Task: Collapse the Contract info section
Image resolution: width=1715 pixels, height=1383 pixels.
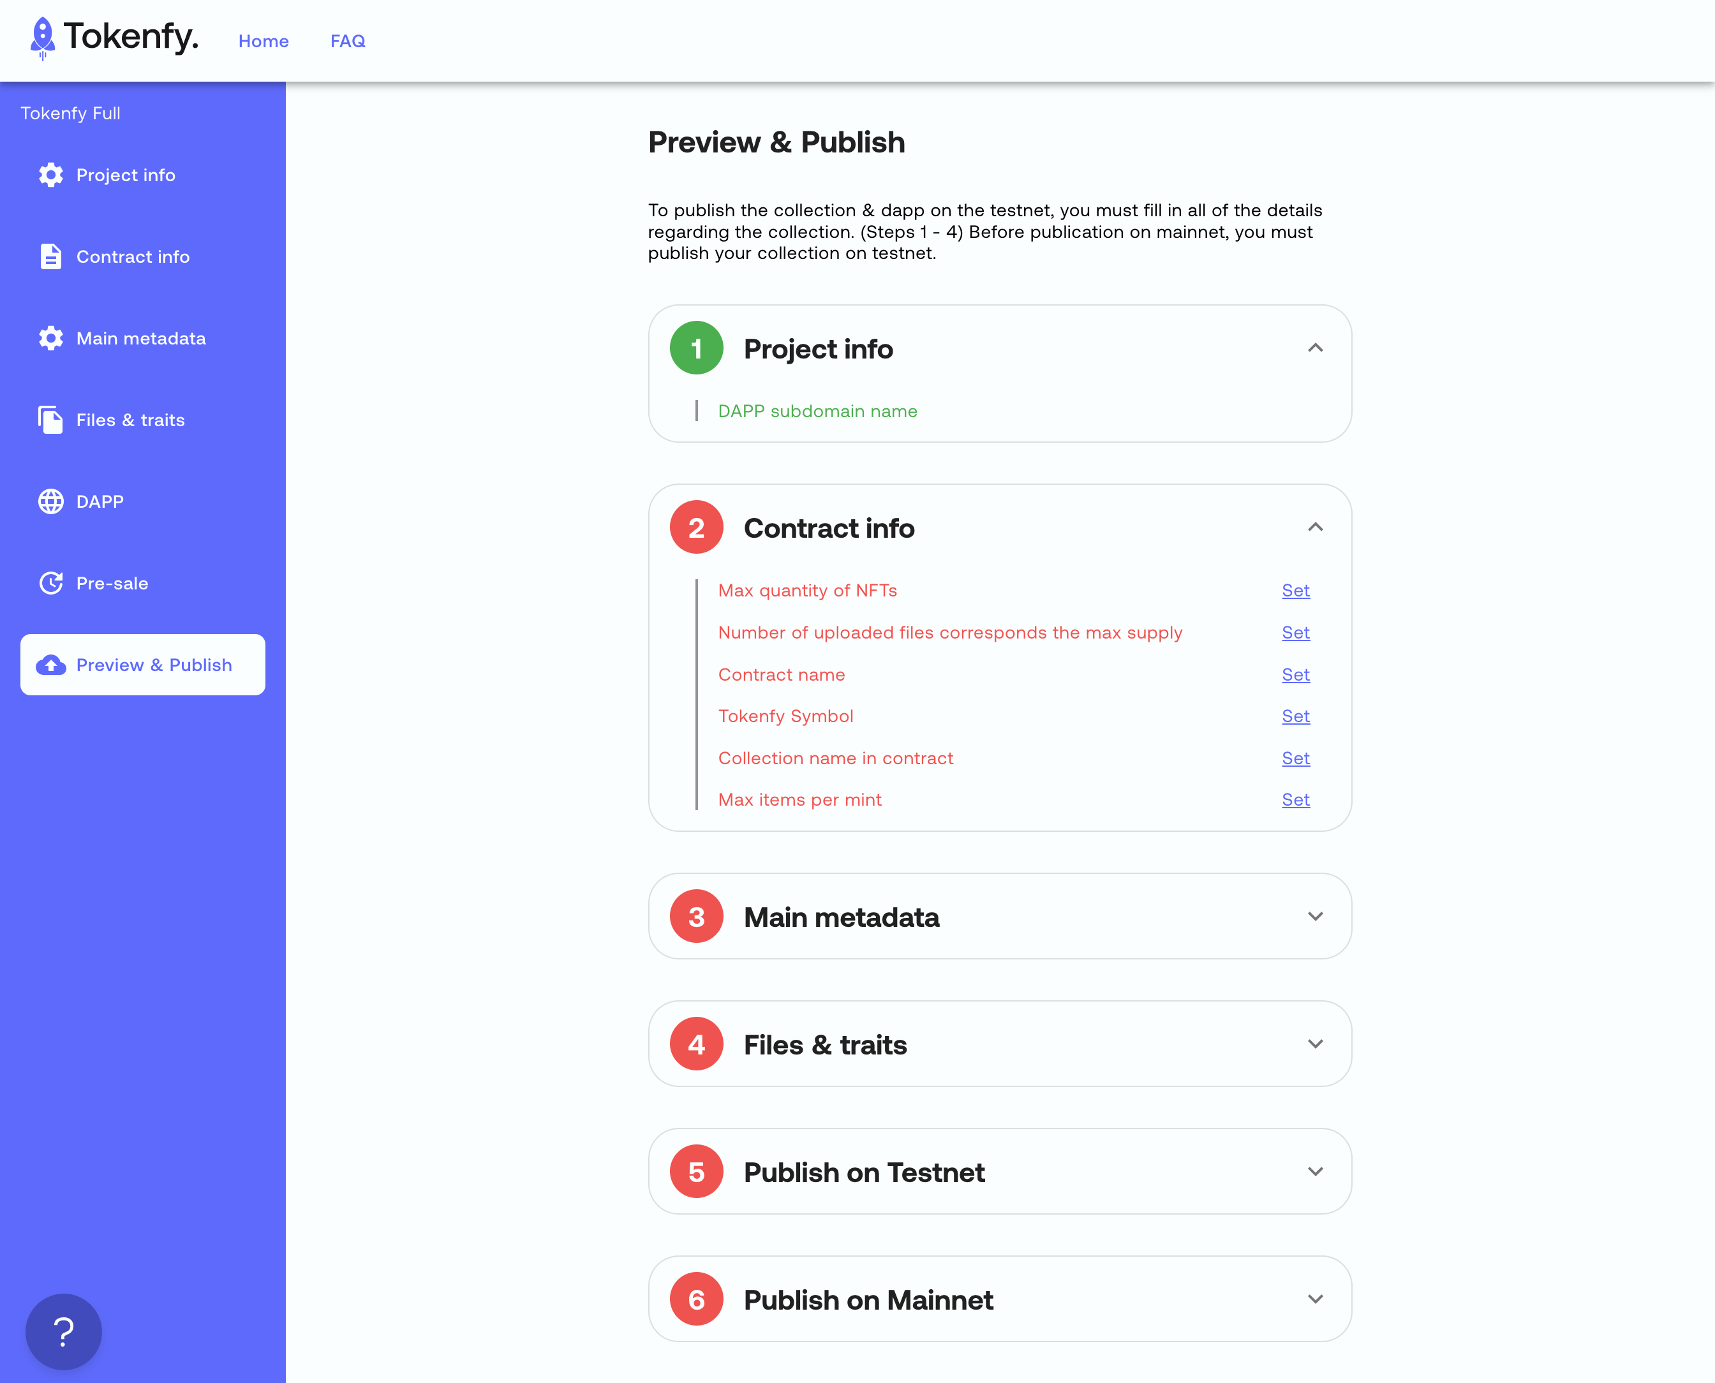Action: [x=1315, y=526]
